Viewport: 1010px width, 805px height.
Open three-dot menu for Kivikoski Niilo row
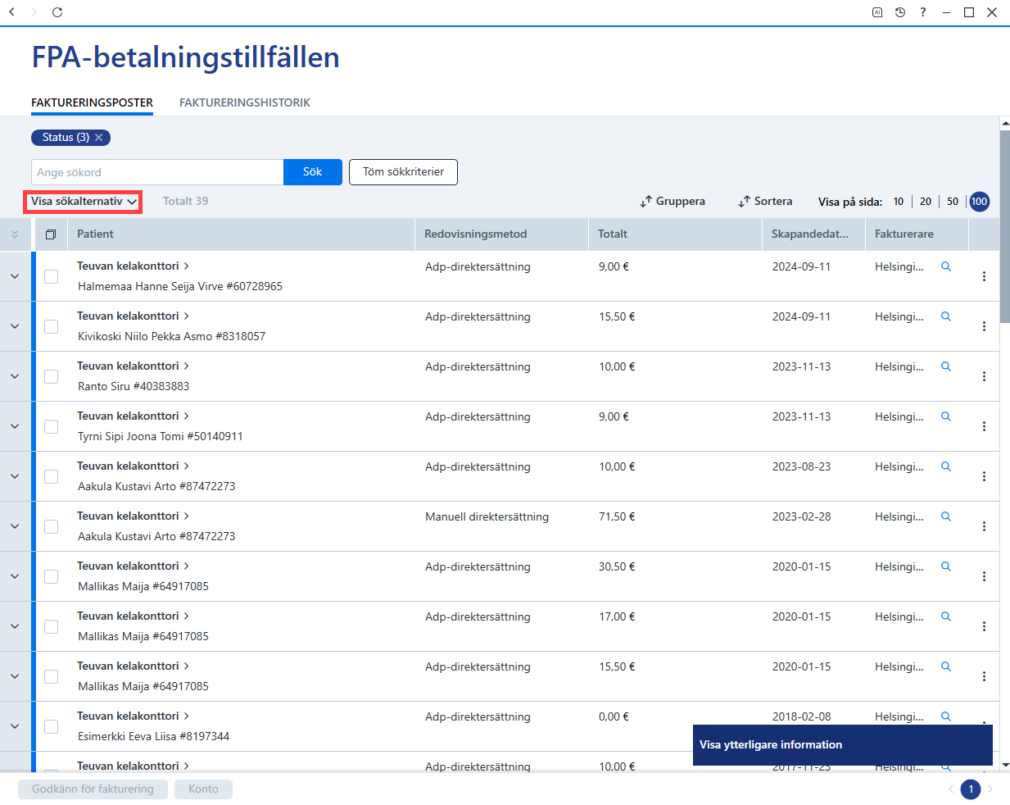point(984,326)
